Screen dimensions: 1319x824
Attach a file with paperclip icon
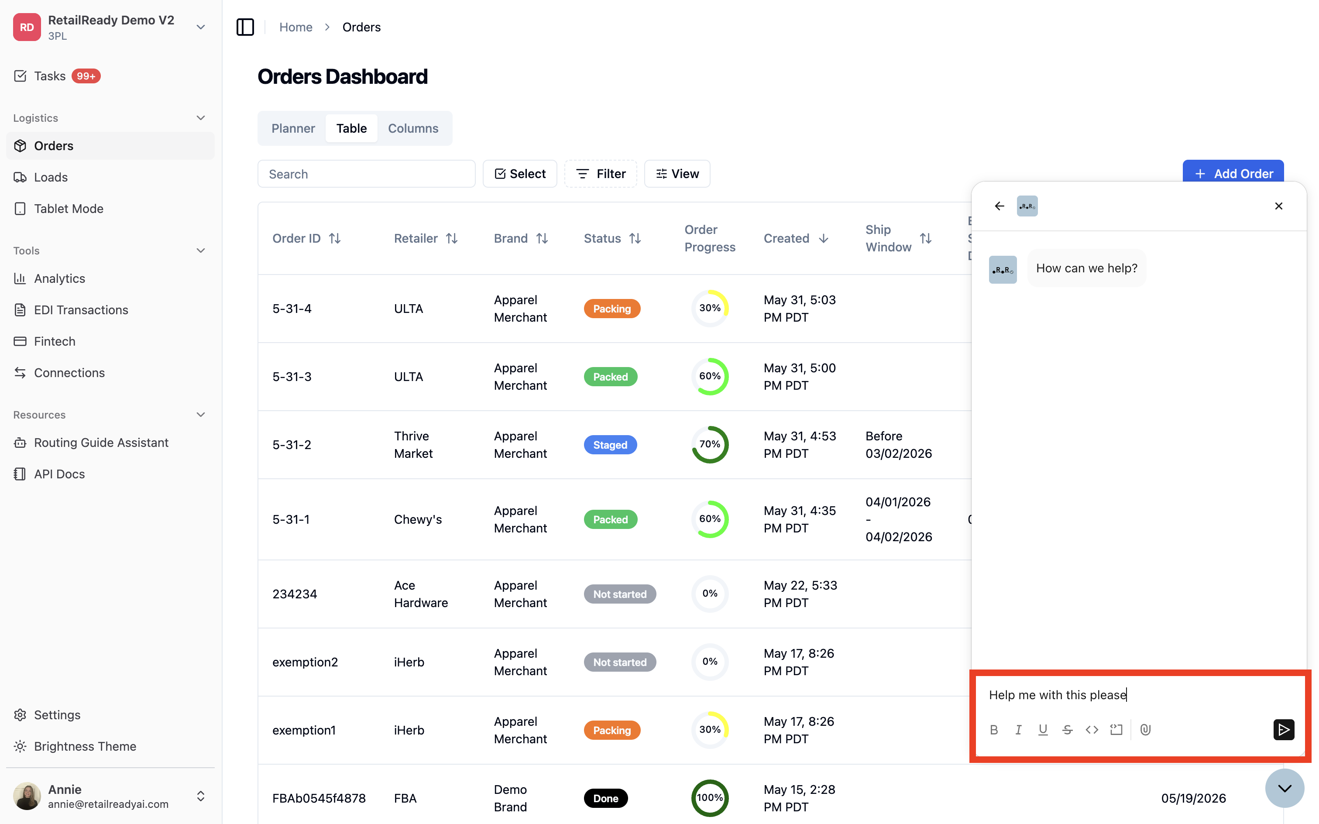[x=1145, y=729]
